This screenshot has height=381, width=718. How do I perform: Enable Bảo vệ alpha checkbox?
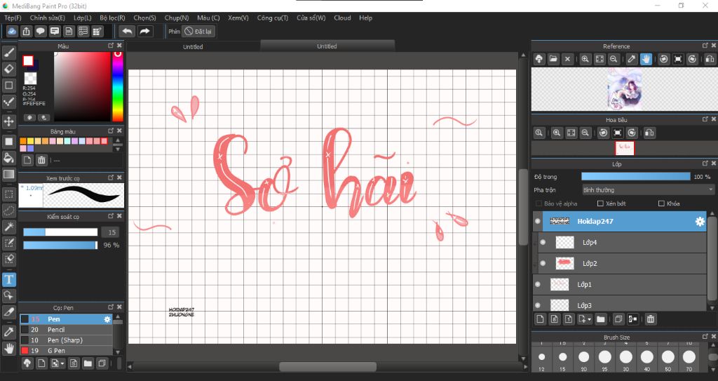(x=538, y=203)
